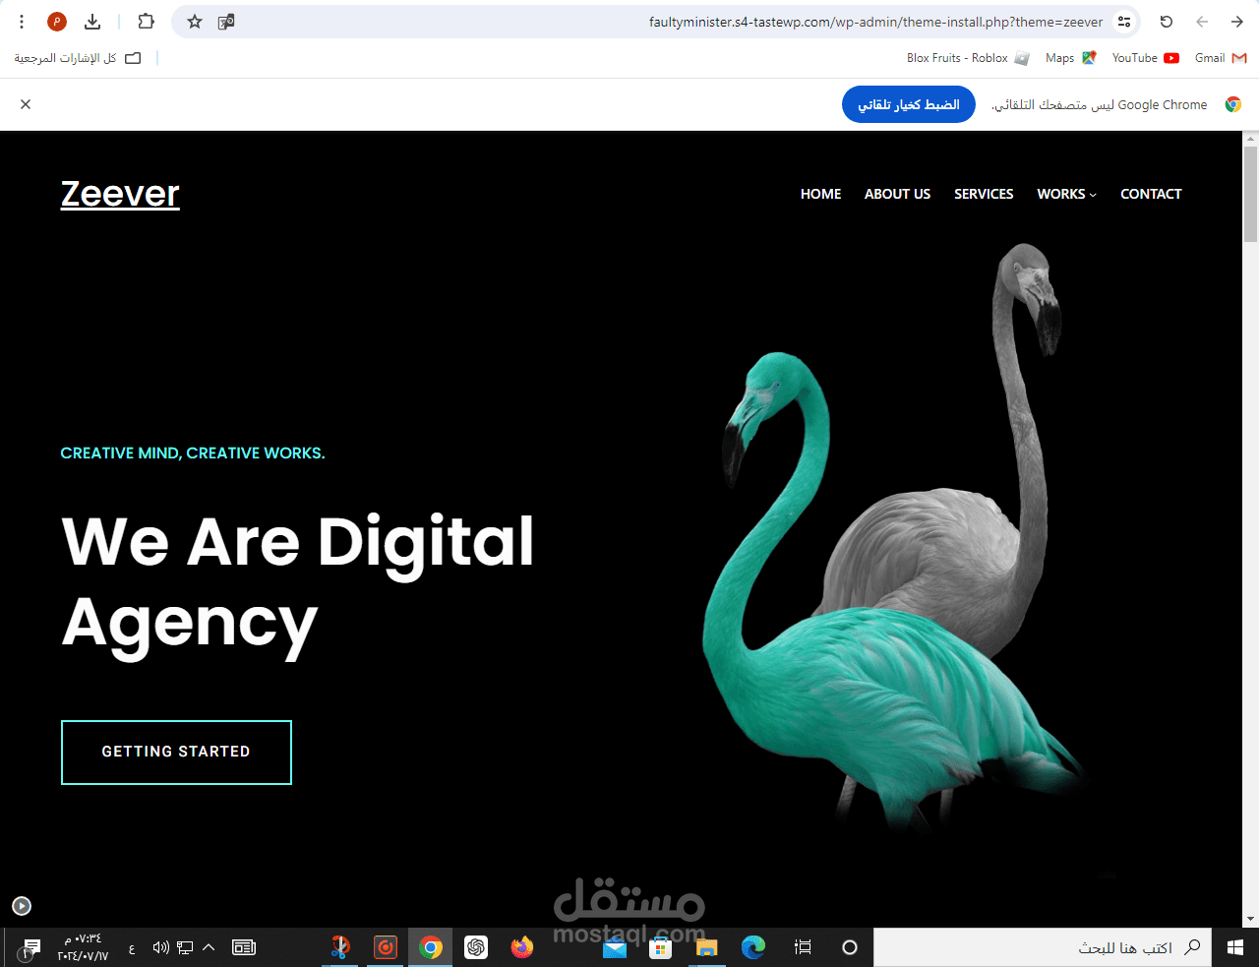Open the Mail app in the taskbar
The image size is (1259, 967).
pyautogui.click(x=615, y=947)
